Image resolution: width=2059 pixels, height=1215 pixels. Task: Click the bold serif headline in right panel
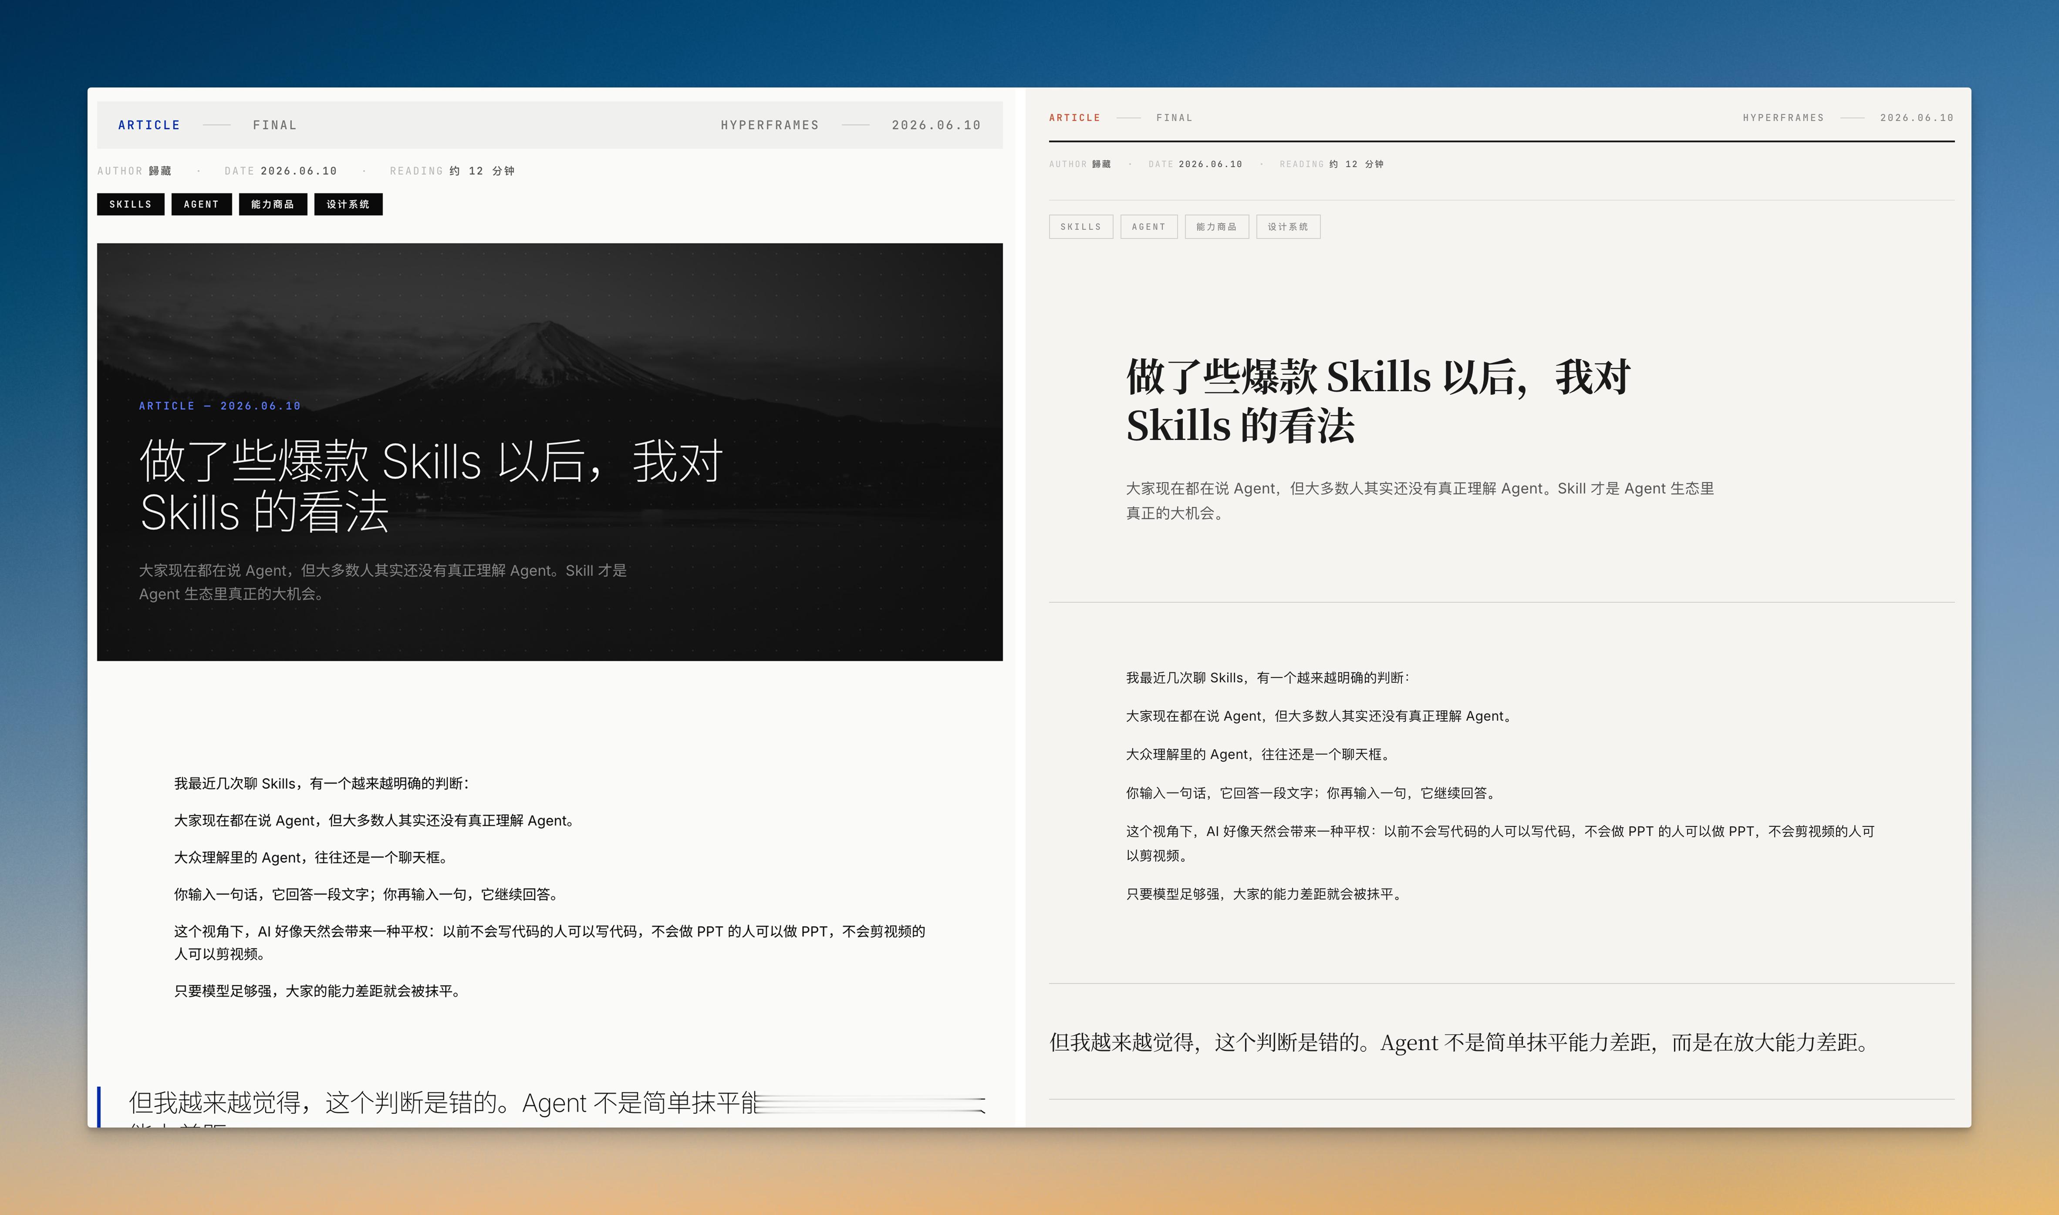click(1378, 401)
